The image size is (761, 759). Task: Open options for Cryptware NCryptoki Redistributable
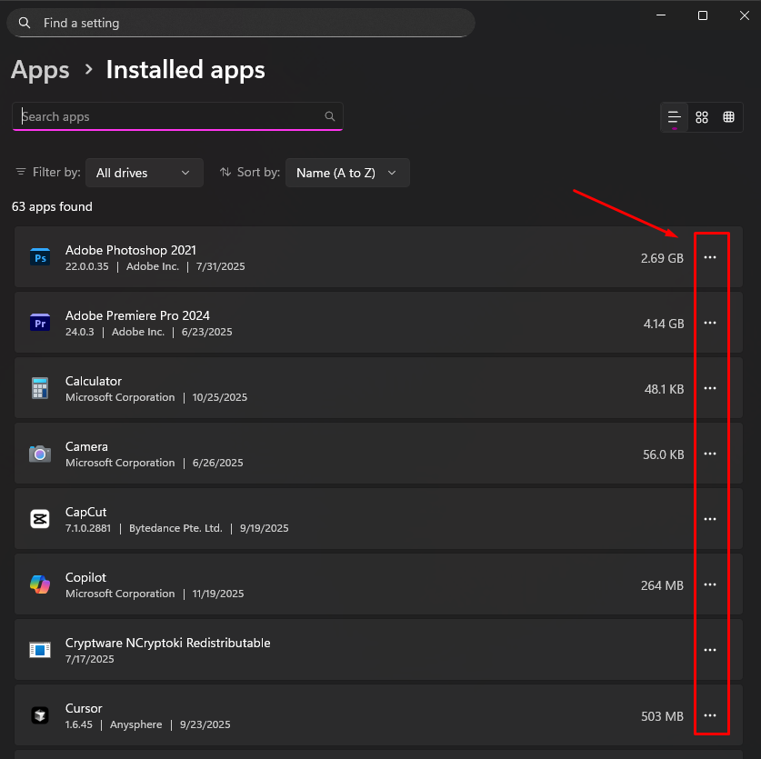coord(710,650)
